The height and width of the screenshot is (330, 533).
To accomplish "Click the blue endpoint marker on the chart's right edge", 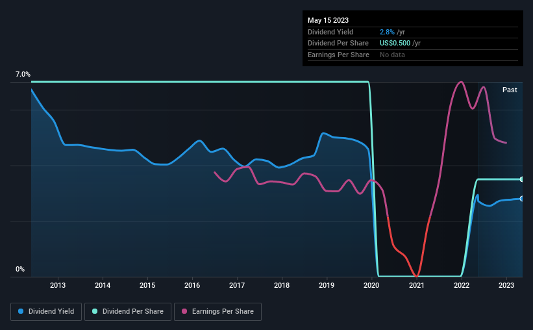I will 521,199.
